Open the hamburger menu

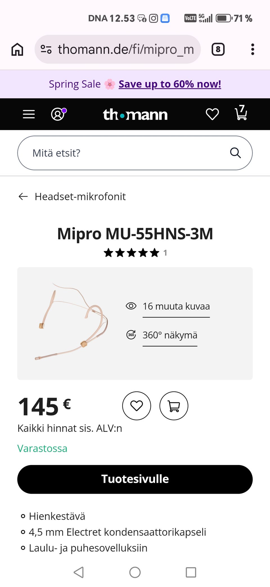click(29, 114)
